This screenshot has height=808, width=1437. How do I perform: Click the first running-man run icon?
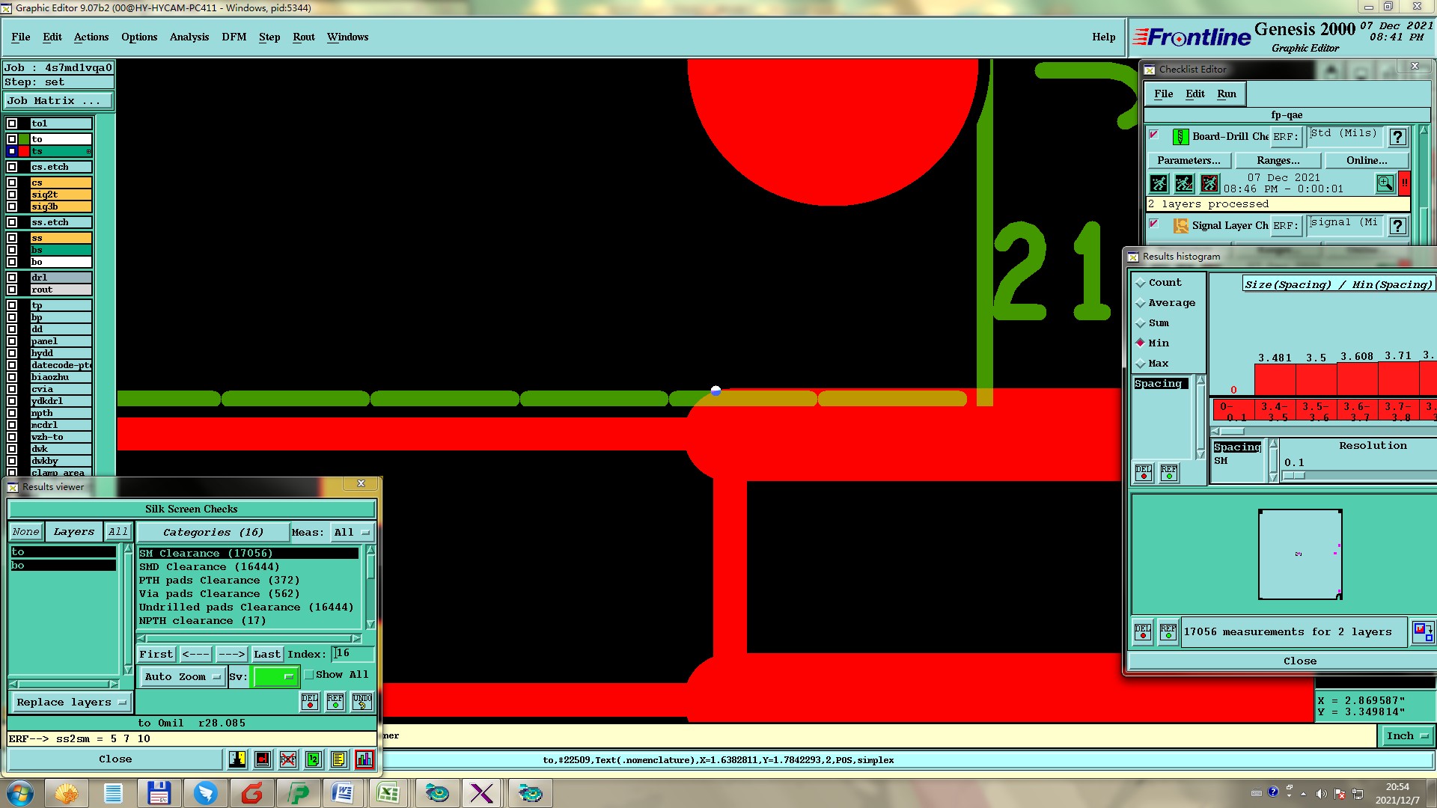(x=1159, y=183)
